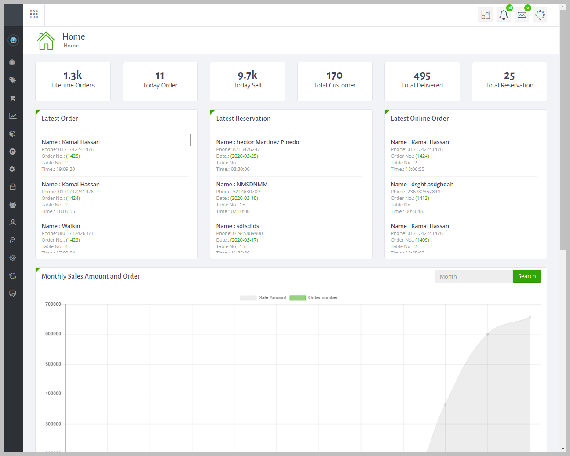Screen dimensions: 570x456
Task: Open the hexagon dashboard sidebar icon
Action: tap(12, 62)
